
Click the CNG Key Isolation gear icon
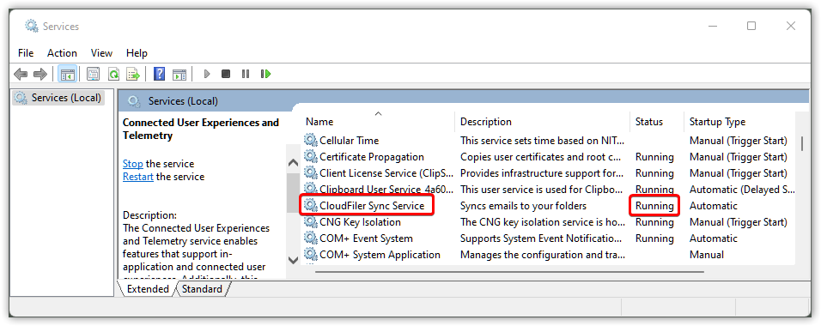311,222
